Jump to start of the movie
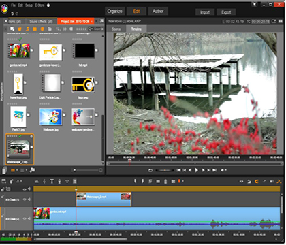 pyautogui.click(x=178, y=170)
